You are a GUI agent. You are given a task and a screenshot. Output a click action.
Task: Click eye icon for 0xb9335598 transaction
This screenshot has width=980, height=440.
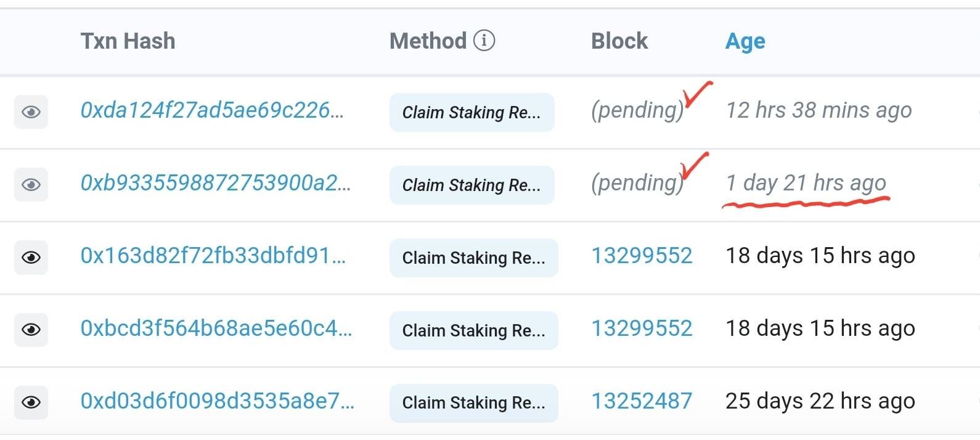pyautogui.click(x=31, y=185)
